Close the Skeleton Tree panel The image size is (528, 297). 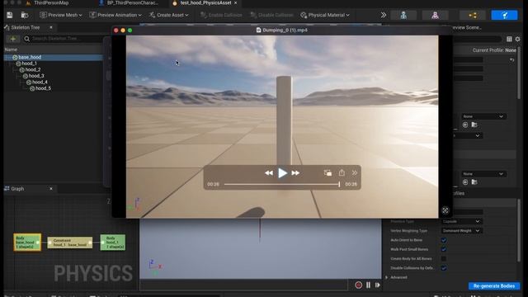(51, 27)
